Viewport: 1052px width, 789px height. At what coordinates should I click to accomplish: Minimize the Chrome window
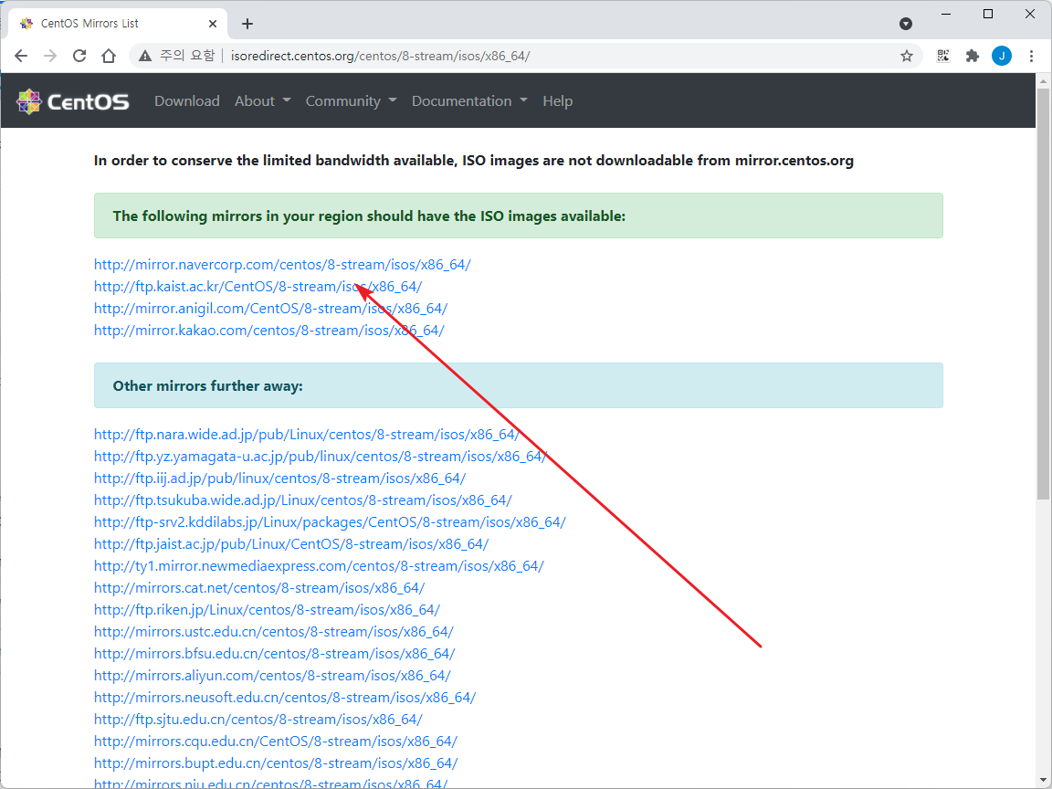tap(946, 14)
